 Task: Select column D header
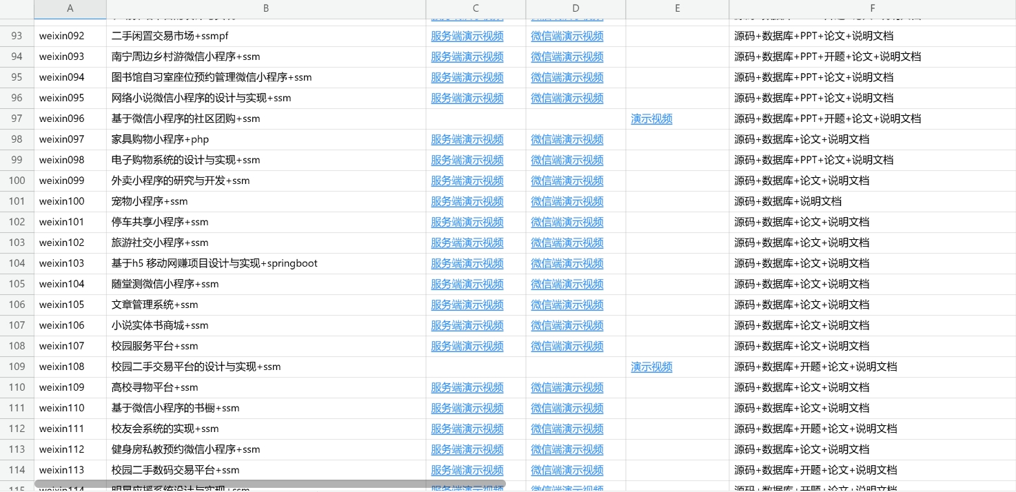[x=576, y=9]
